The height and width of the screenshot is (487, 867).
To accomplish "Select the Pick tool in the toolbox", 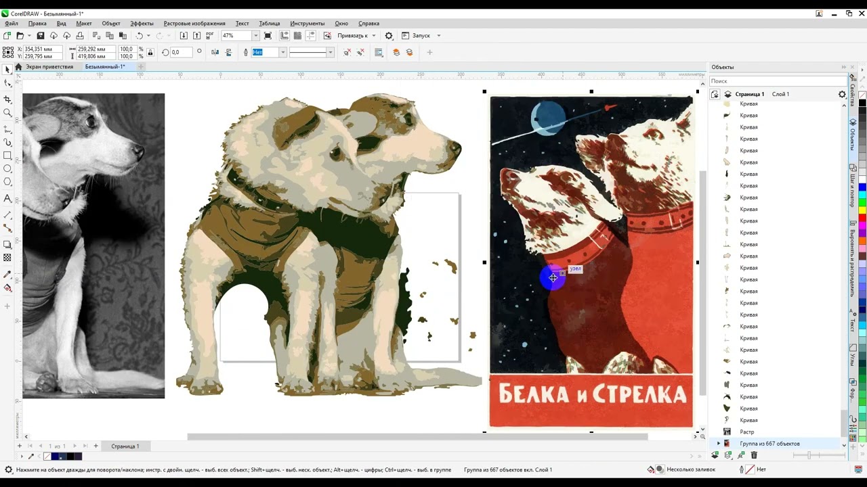I will pos(7,70).
